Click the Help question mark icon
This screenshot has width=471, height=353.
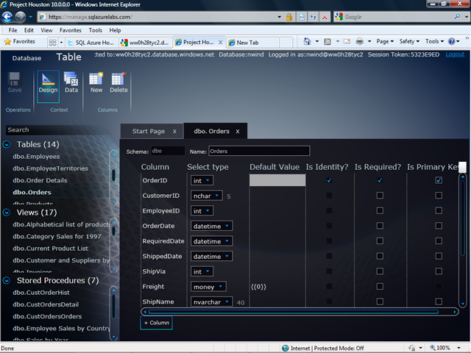(x=451, y=41)
